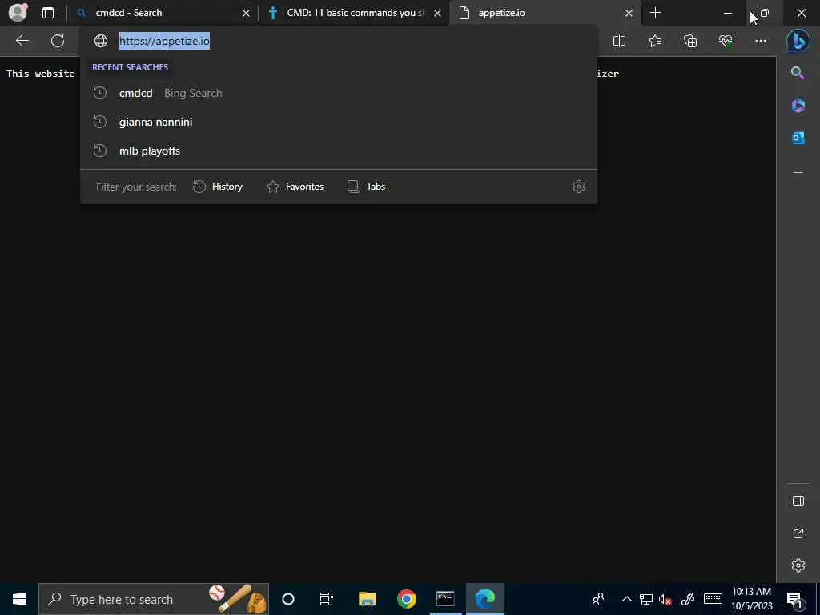
Task: Open the Bing Copilot sidebar button
Action: pos(798,42)
